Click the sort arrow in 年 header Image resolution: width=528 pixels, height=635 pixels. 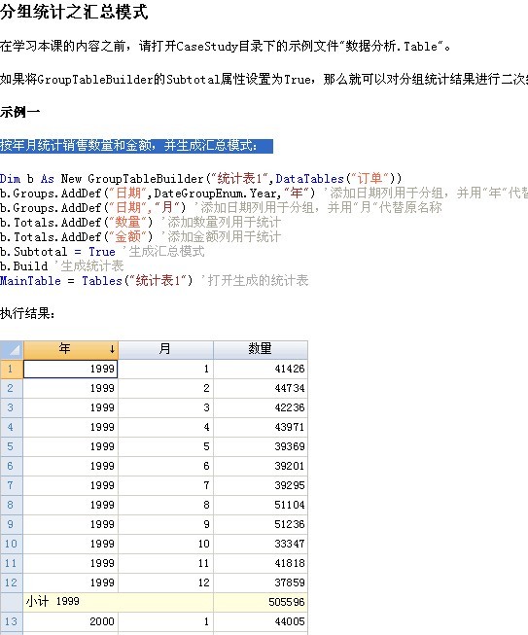click(x=112, y=349)
